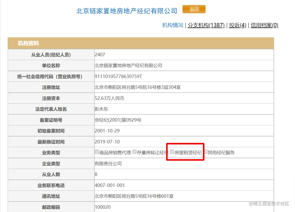The width and height of the screenshot is (295, 212).
Task: Toggle the 商品房销售代理 checkbox
Action: pos(97,152)
